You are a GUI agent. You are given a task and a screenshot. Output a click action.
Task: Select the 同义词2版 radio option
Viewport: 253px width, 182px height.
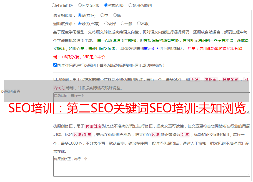(80, 5)
